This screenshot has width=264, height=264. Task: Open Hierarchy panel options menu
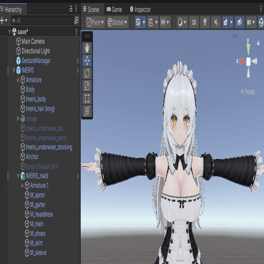pyautogui.click(x=76, y=8)
